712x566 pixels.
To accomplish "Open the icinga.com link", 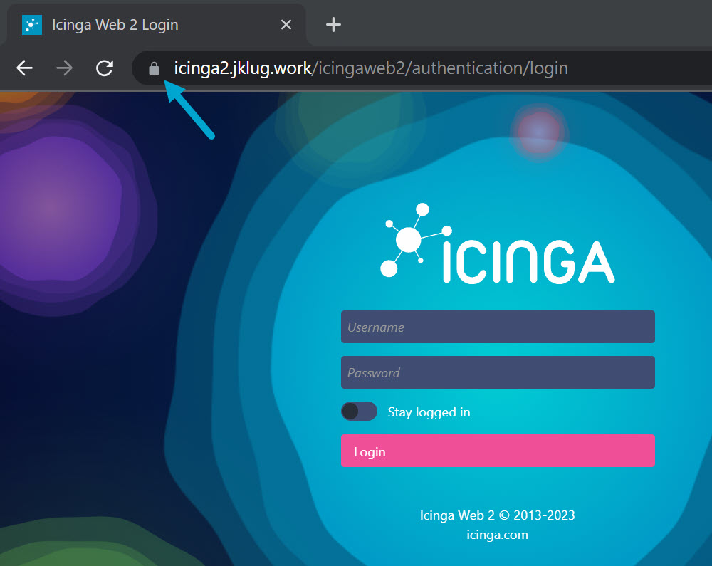I will 497,535.
